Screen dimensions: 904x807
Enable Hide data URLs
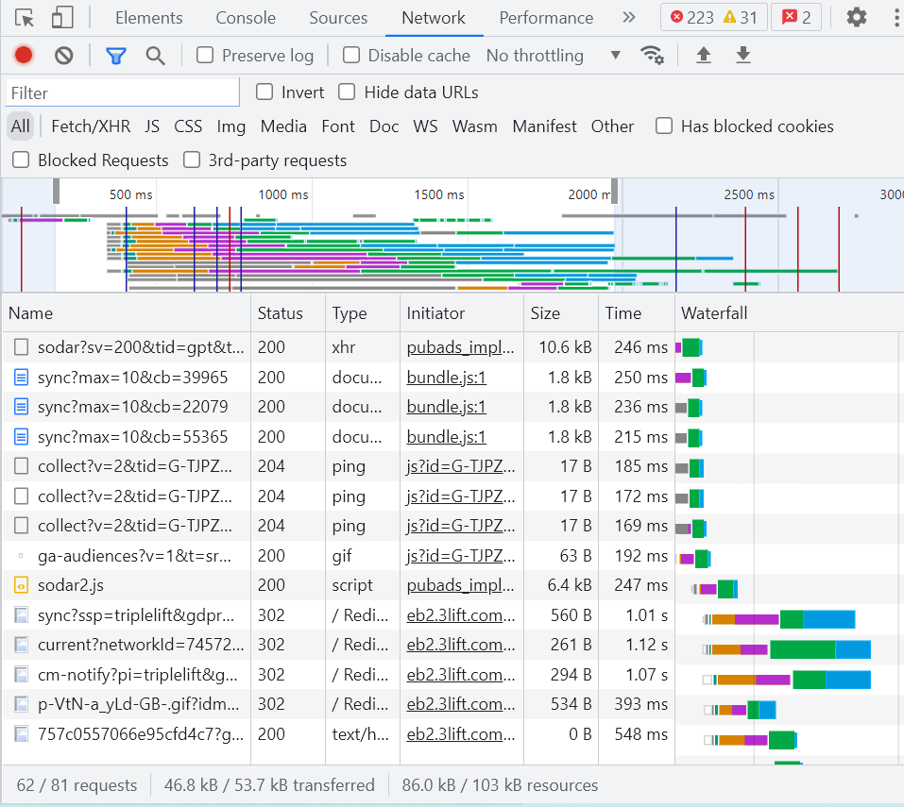[x=347, y=92]
